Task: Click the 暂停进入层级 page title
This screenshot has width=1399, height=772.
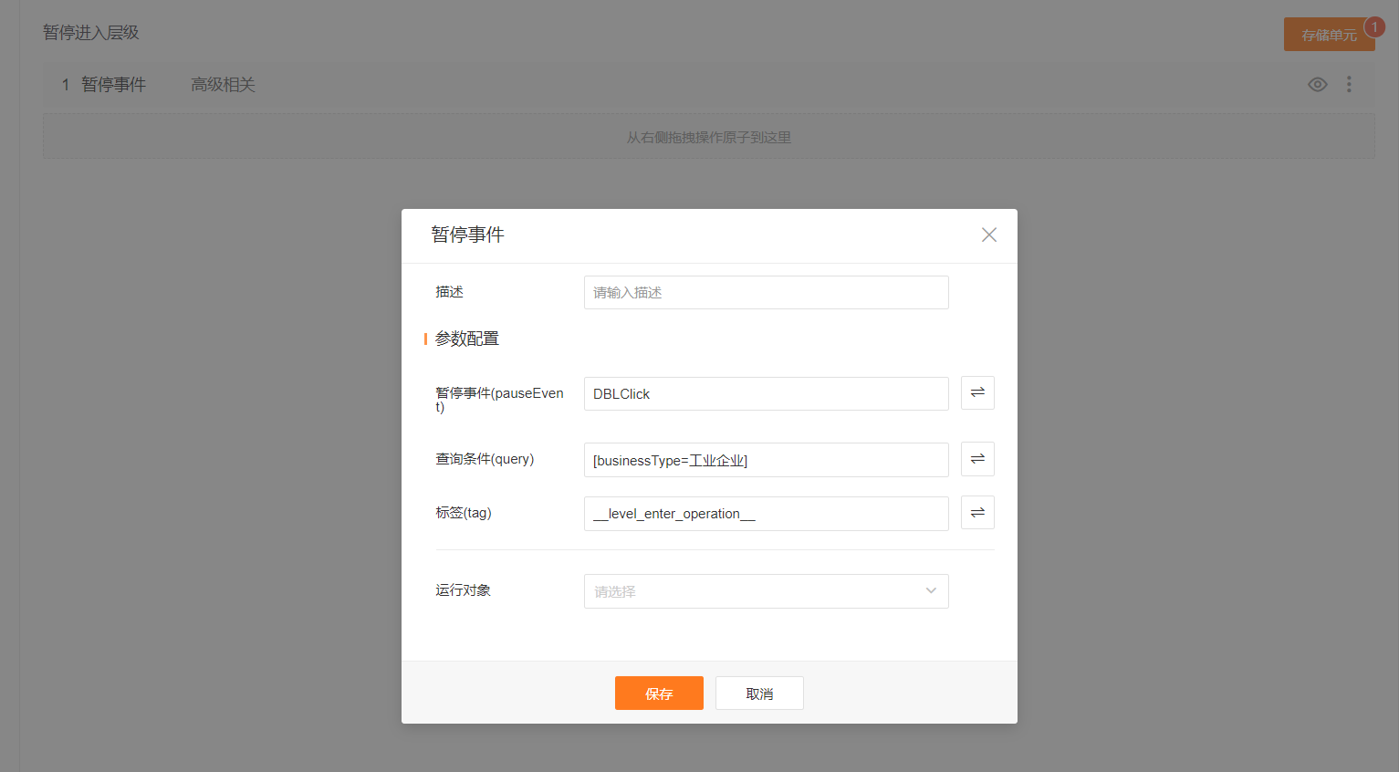Action: pos(90,32)
